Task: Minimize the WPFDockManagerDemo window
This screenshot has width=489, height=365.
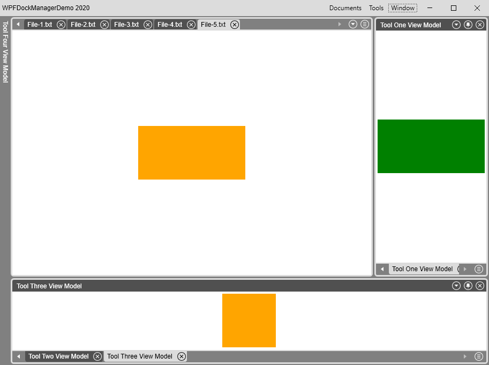Action: tap(430, 8)
